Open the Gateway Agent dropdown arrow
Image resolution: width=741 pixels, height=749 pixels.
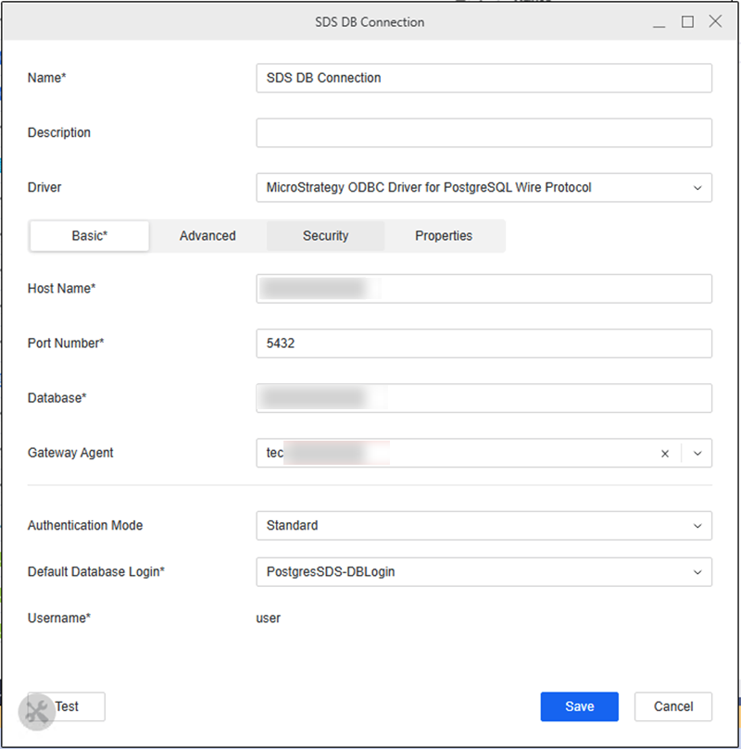(x=697, y=454)
